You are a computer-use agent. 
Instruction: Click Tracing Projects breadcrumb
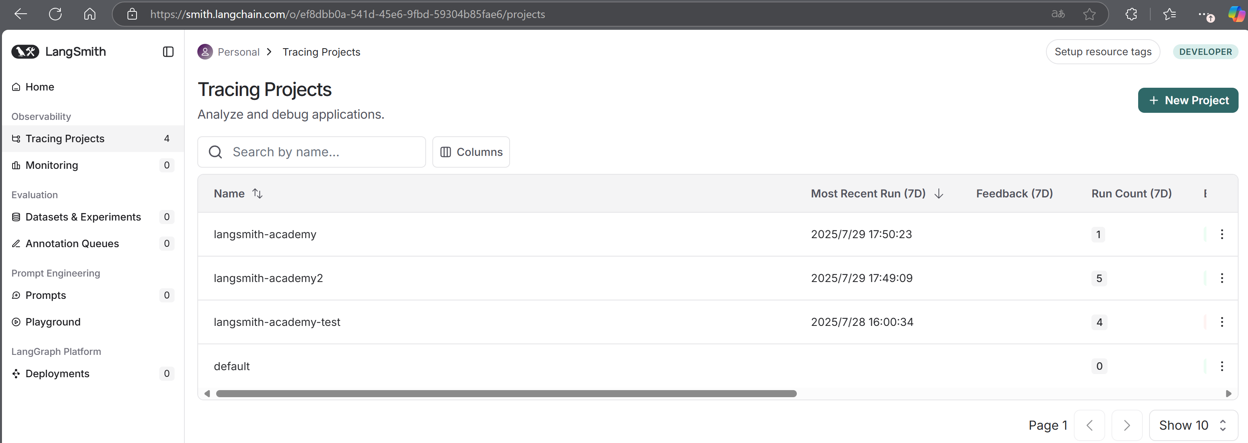321,52
